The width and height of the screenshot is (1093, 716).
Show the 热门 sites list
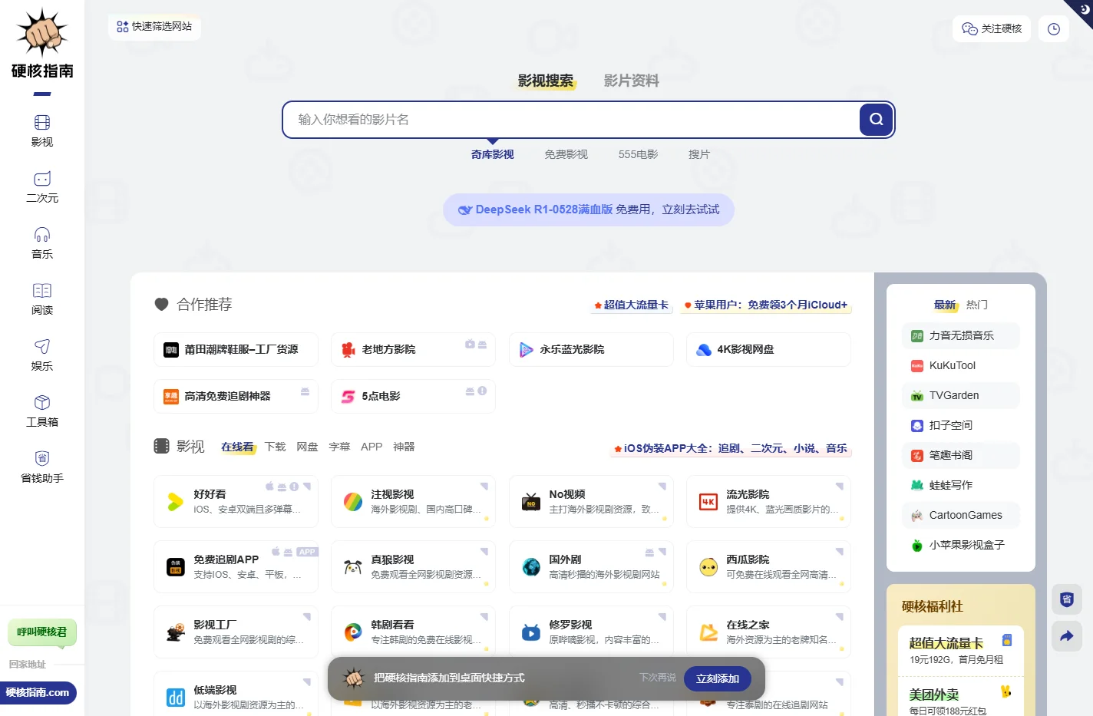tap(977, 305)
